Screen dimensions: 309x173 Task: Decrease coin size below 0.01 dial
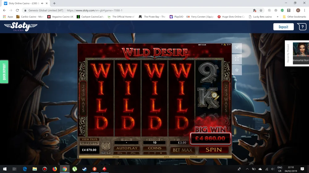click(x=104, y=153)
